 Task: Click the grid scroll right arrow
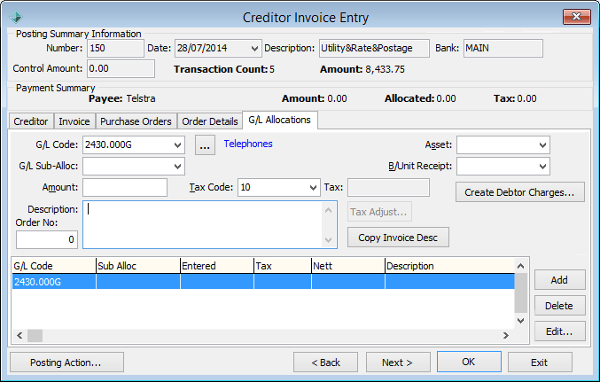[506, 336]
